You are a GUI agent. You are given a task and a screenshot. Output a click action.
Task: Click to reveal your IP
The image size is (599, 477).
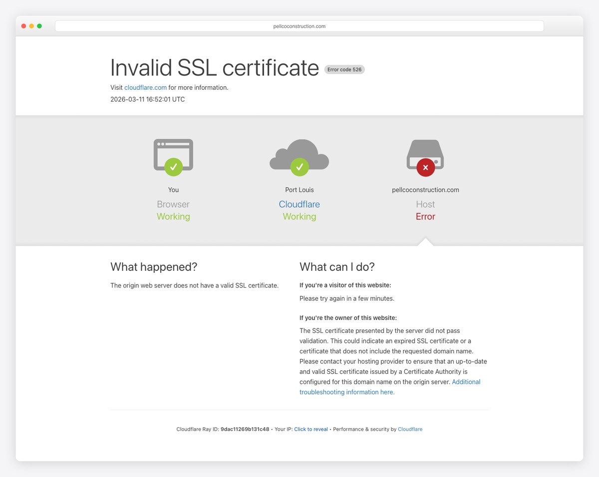tap(311, 429)
